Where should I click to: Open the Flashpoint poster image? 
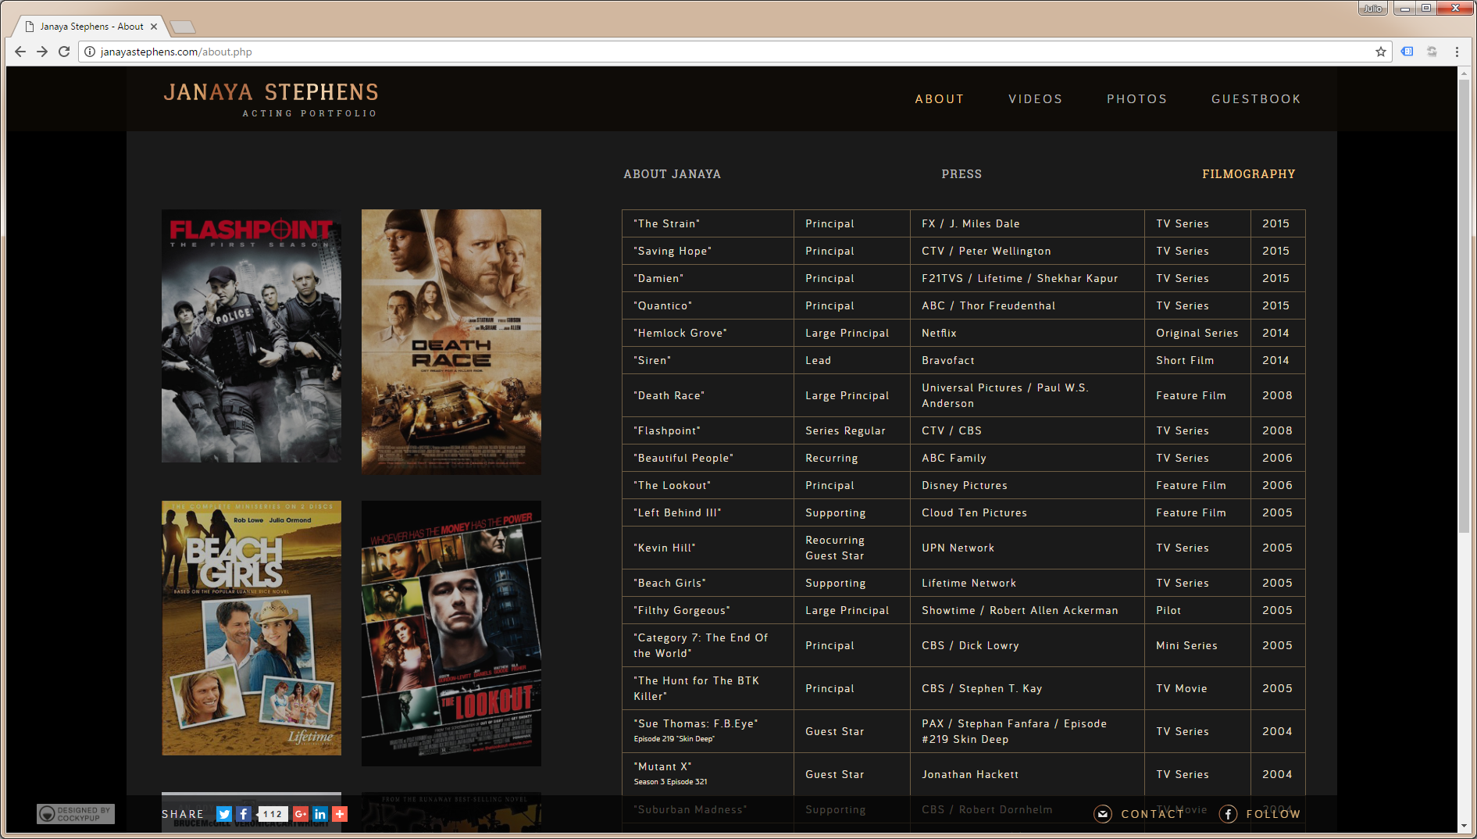252,336
